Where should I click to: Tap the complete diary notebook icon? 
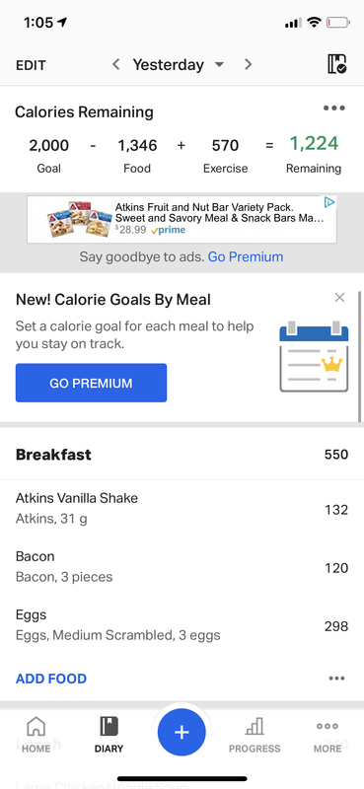336,65
